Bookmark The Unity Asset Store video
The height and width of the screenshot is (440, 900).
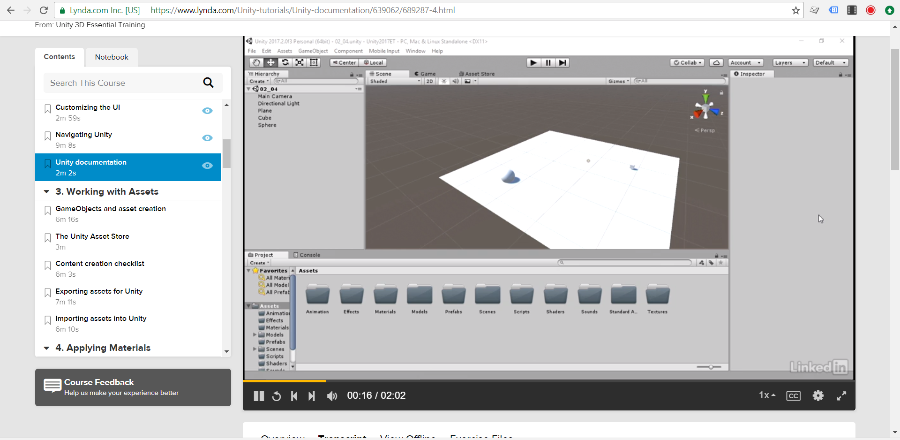(47, 238)
